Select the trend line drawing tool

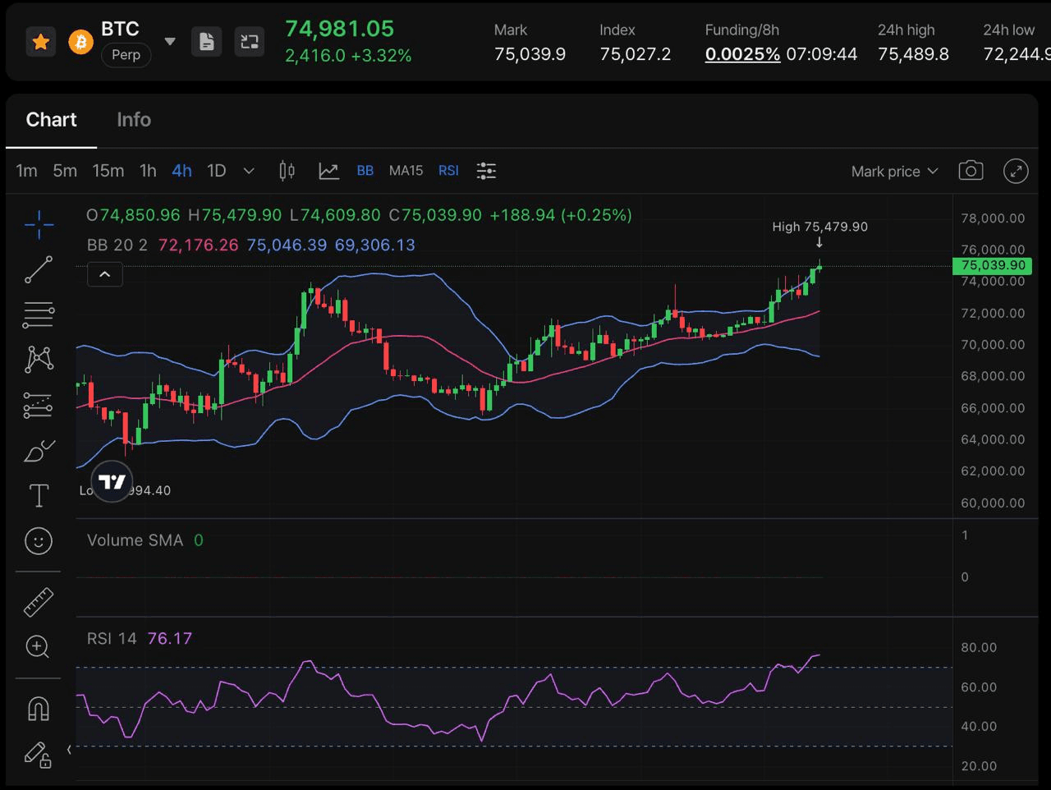[39, 269]
